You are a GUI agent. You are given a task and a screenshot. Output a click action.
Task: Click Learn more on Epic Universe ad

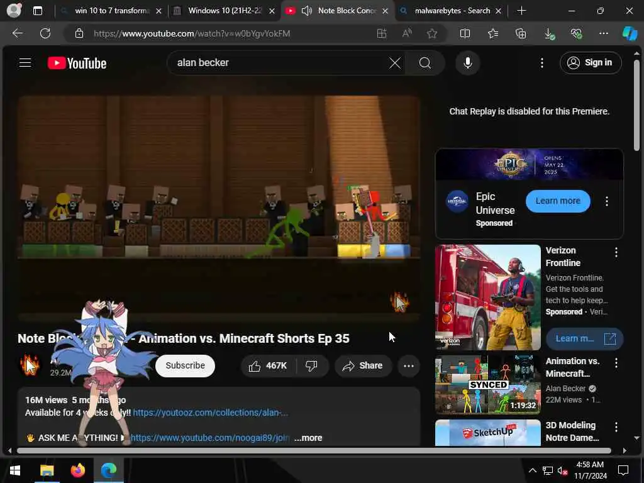[x=558, y=201]
